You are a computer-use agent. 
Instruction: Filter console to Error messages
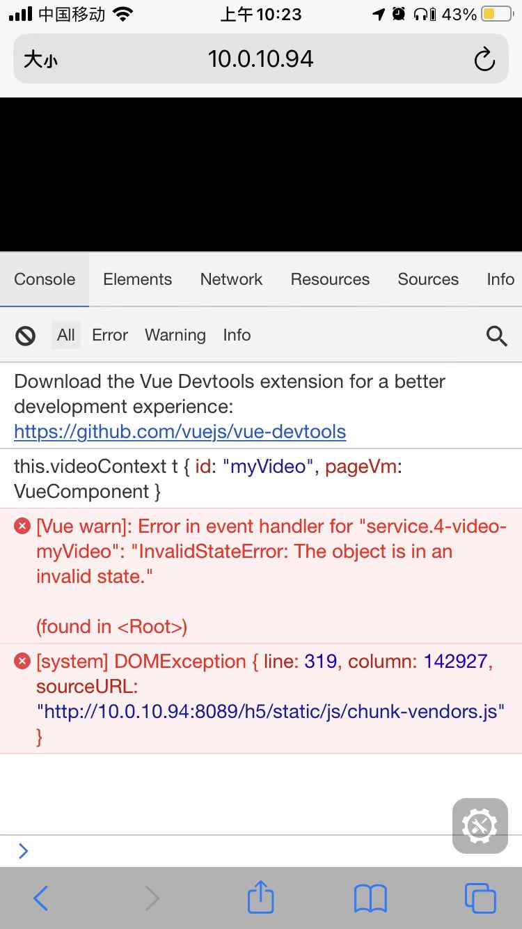pos(110,335)
